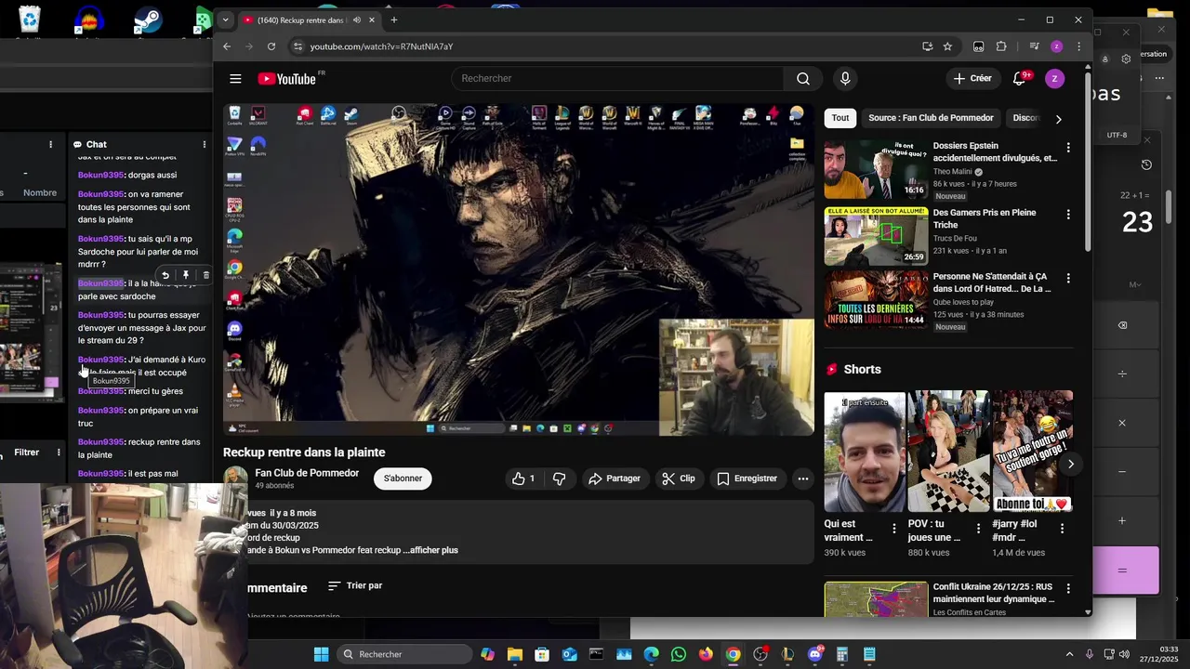This screenshot has width=1190, height=669.
Task: Open the Chrome three-dot menu
Action: click(1078, 46)
